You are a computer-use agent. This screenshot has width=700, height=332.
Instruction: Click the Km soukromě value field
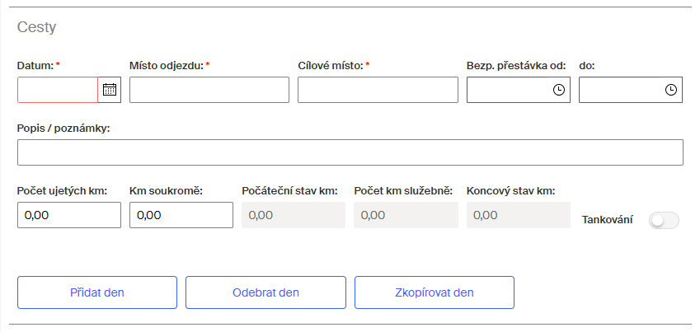(181, 215)
